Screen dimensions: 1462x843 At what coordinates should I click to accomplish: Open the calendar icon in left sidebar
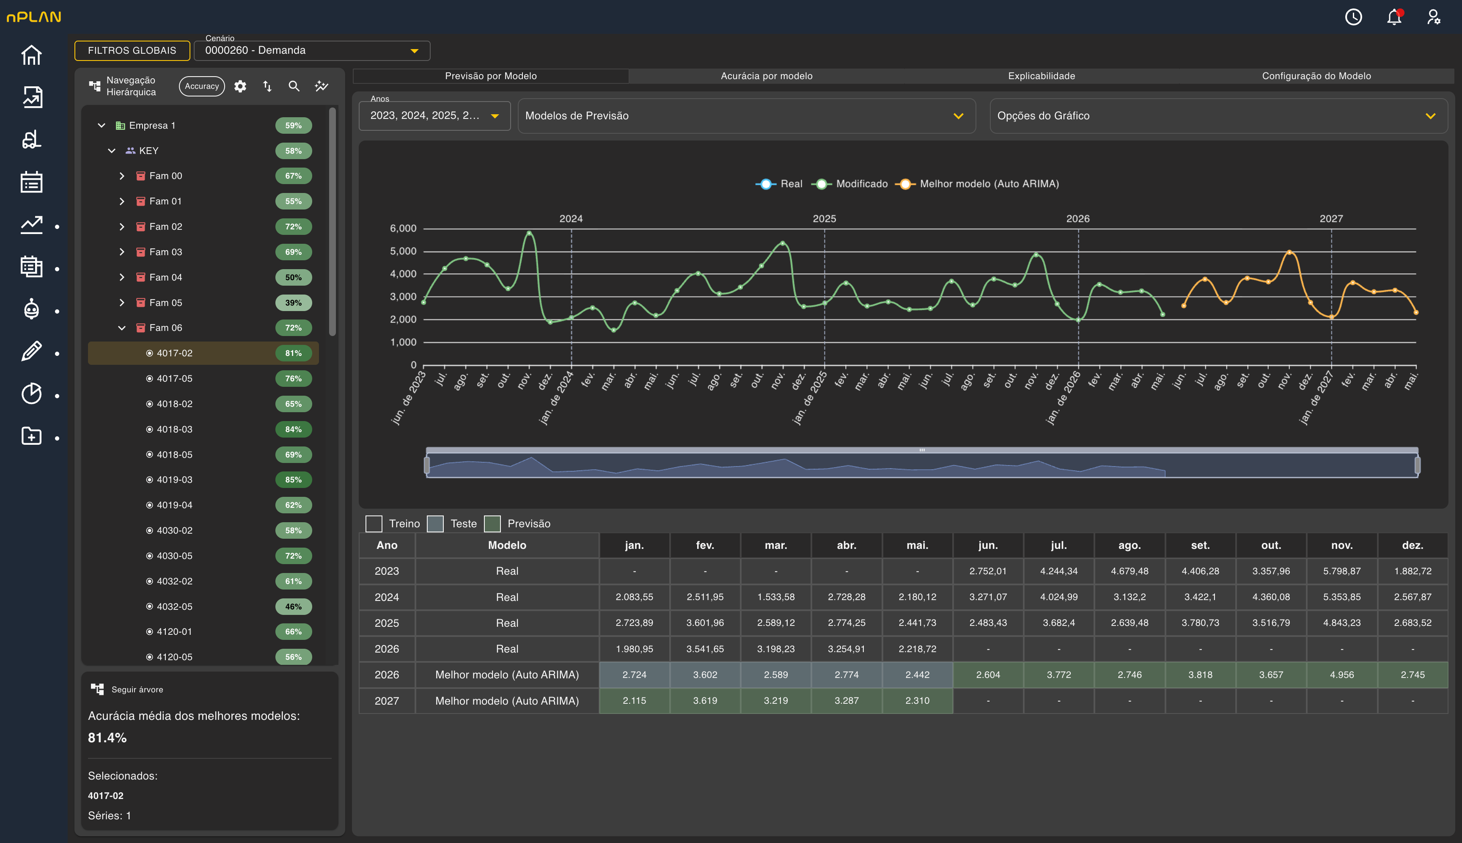click(x=31, y=182)
